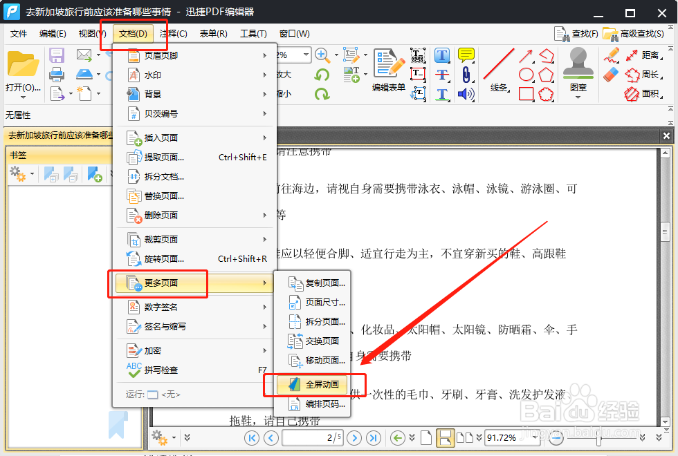Select the sticky note comment tool
The width and height of the screenshot is (678, 456).
pyautogui.click(x=466, y=55)
